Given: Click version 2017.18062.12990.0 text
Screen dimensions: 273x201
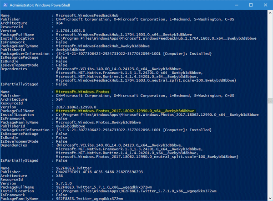Looking at the screenshot, I should point(76,107).
